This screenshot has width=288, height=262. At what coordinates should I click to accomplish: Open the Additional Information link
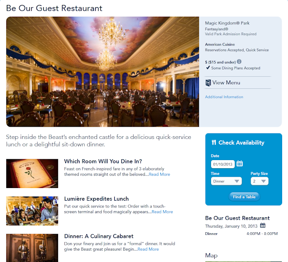pos(224,97)
